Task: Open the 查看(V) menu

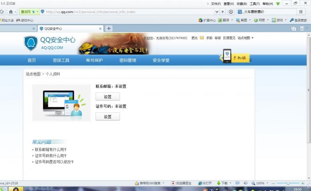Action: click(229, 4)
